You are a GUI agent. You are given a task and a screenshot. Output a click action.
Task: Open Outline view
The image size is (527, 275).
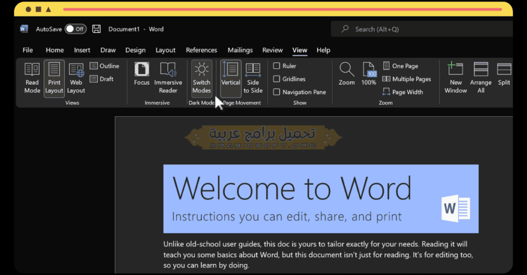(x=104, y=66)
